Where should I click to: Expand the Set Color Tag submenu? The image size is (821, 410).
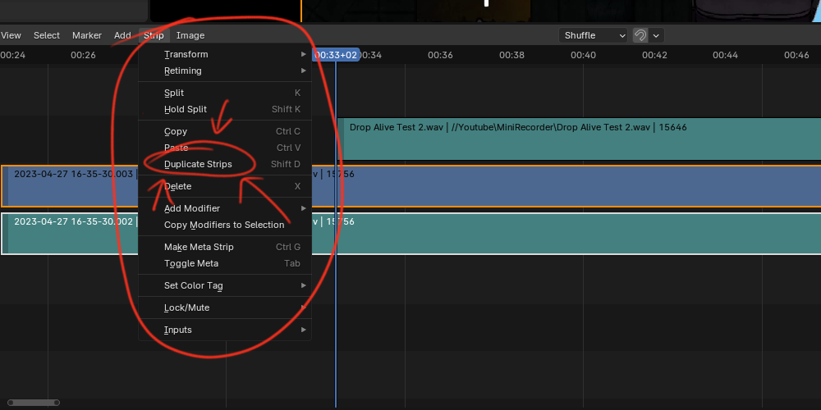coord(225,285)
